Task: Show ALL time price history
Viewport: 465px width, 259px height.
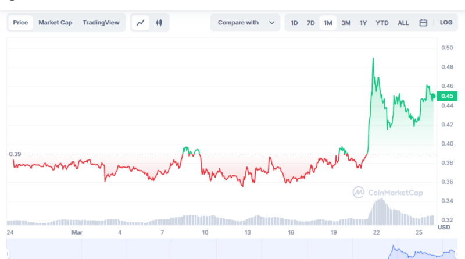Action: click(x=403, y=23)
